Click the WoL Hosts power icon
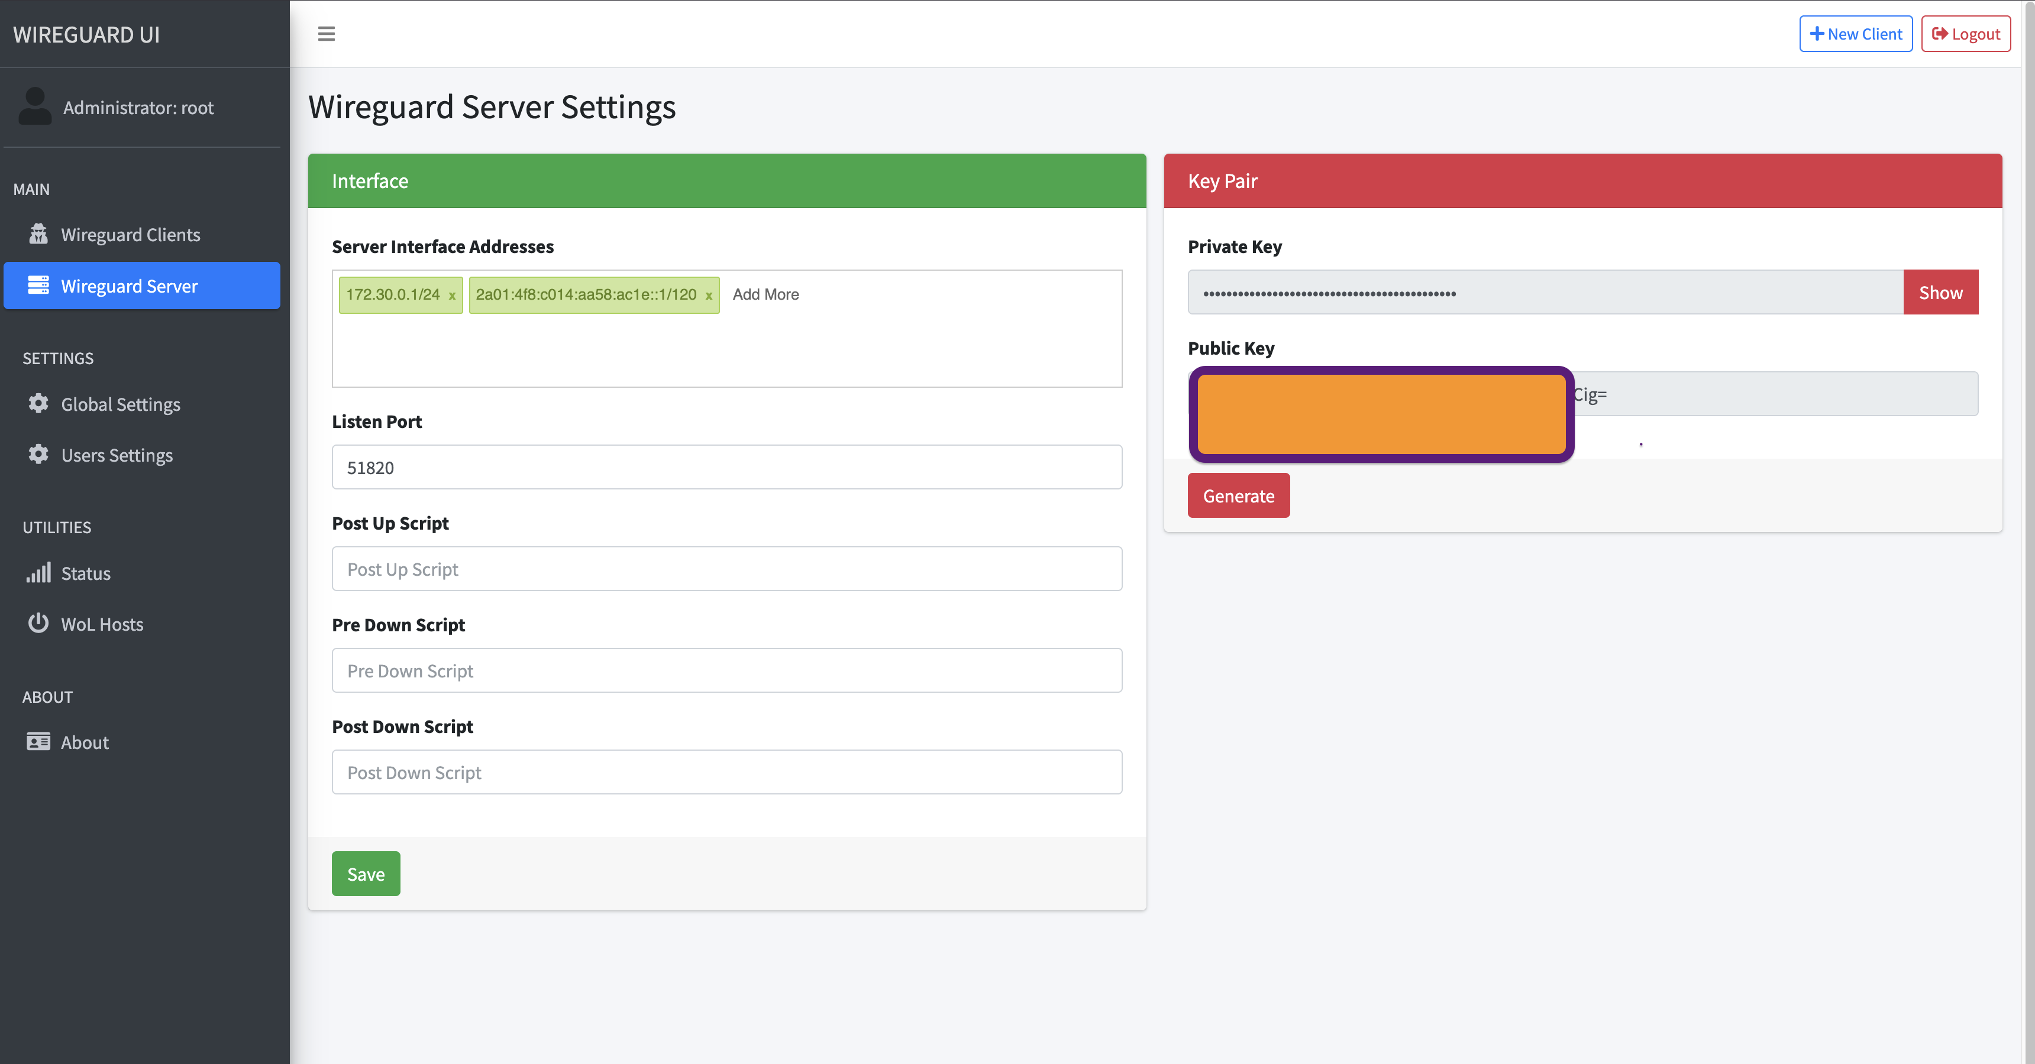The image size is (2035, 1064). tap(38, 624)
